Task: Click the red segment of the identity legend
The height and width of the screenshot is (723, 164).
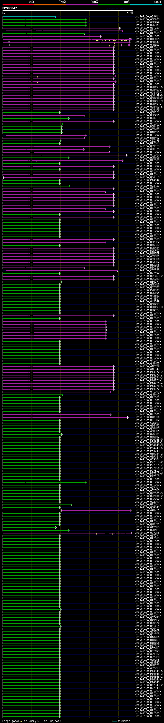Action: (x=18, y=5)
